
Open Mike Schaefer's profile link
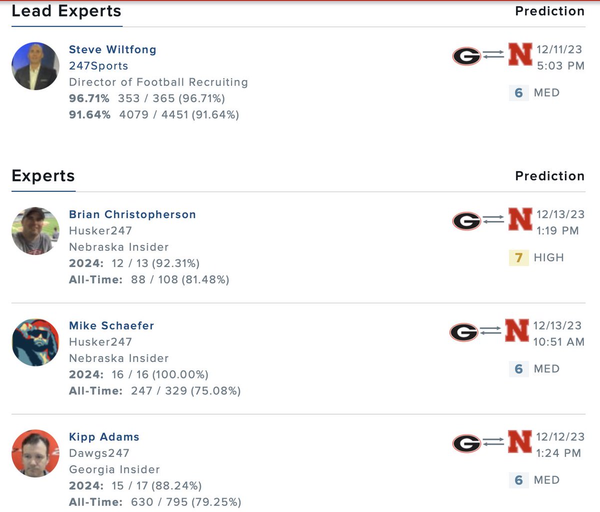click(x=111, y=325)
